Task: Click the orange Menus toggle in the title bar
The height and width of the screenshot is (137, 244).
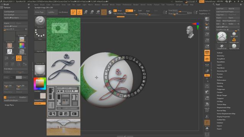Action: [202, 2]
